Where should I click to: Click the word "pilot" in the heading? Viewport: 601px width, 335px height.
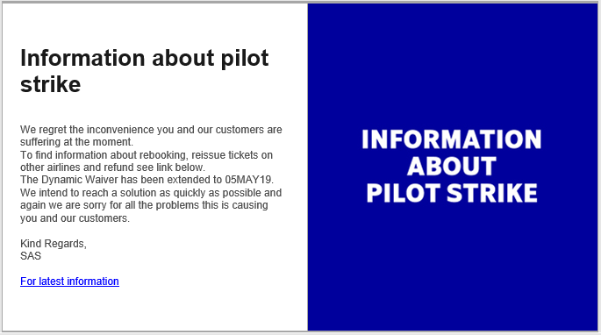(245, 58)
